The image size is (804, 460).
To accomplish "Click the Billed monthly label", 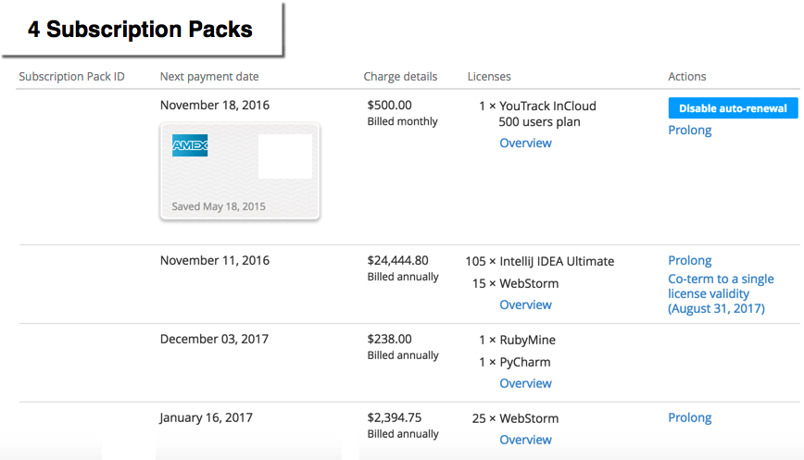I will [403, 121].
